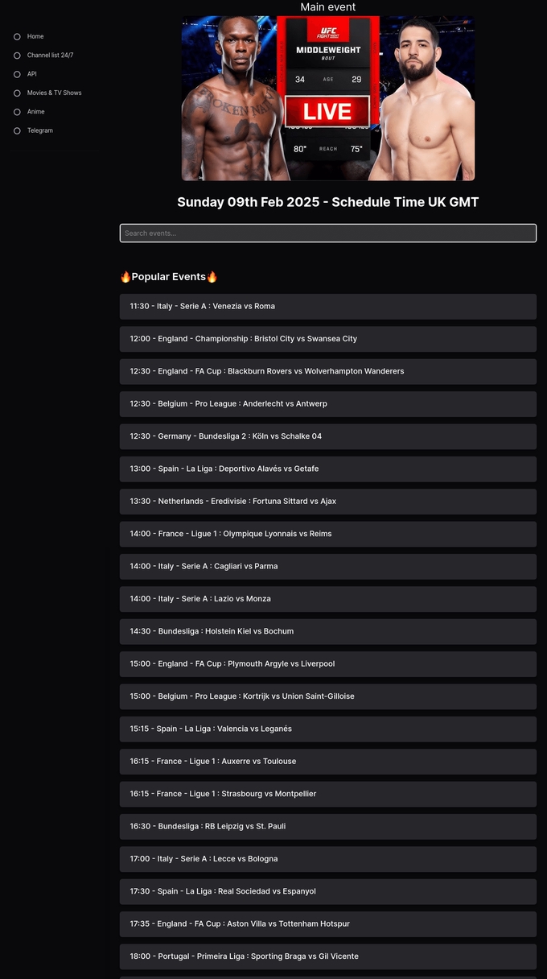Expand the Bristol City vs Swansea City event
This screenshot has height=979, width=547.
[x=328, y=339]
